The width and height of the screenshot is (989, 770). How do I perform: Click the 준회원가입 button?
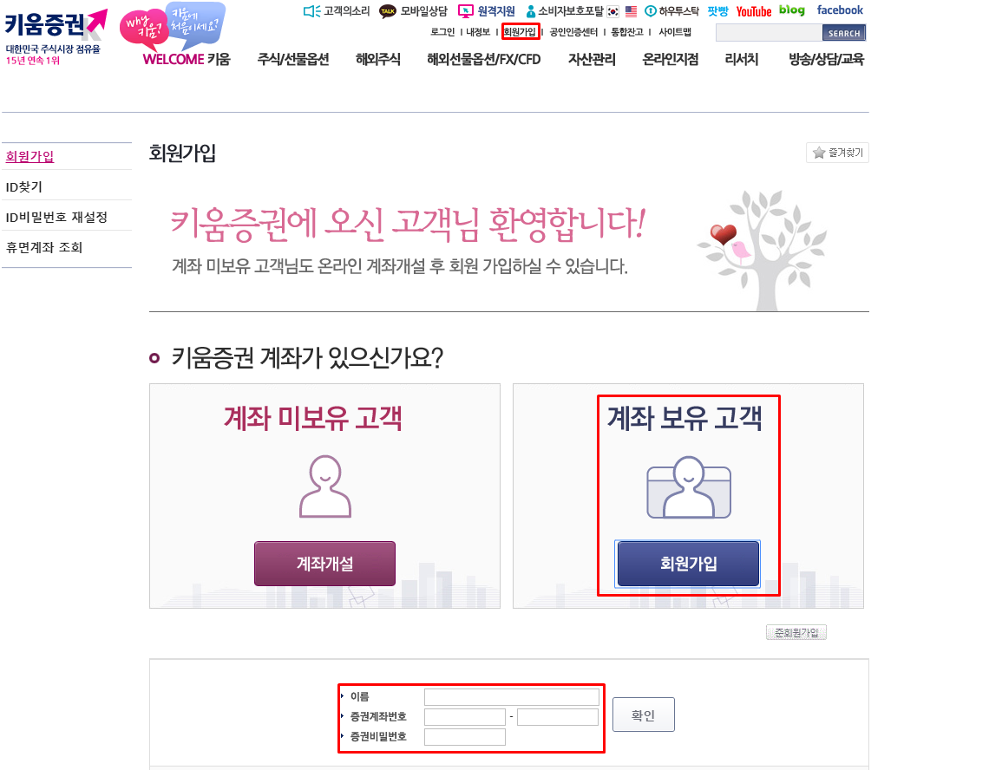[796, 632]
